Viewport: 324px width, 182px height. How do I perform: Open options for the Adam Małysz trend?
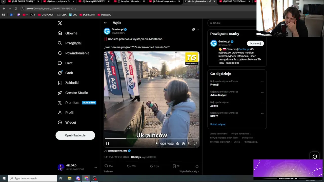click(x=262, y=92)
